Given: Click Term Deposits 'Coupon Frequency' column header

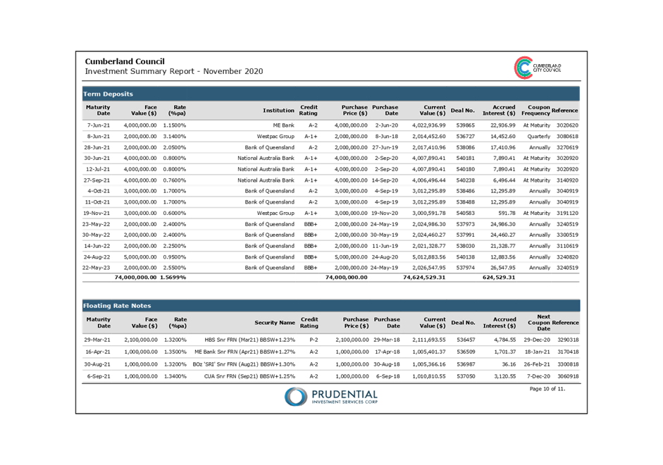Looking at the screenshot, I should (535, 111).
